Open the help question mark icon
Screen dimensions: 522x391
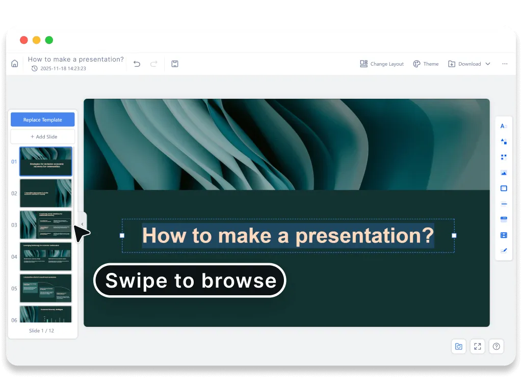(496, 346)
